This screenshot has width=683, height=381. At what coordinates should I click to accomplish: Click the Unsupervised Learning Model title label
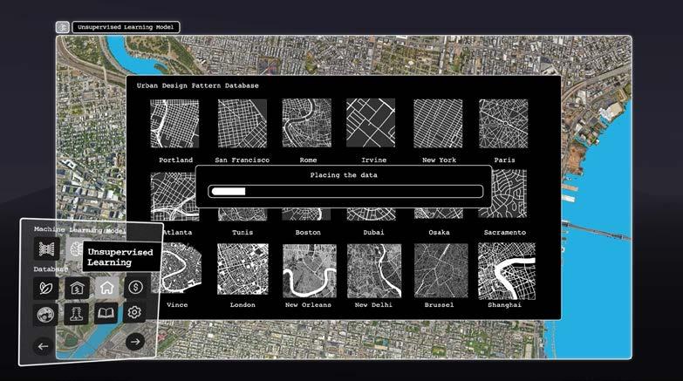(126, 27)
